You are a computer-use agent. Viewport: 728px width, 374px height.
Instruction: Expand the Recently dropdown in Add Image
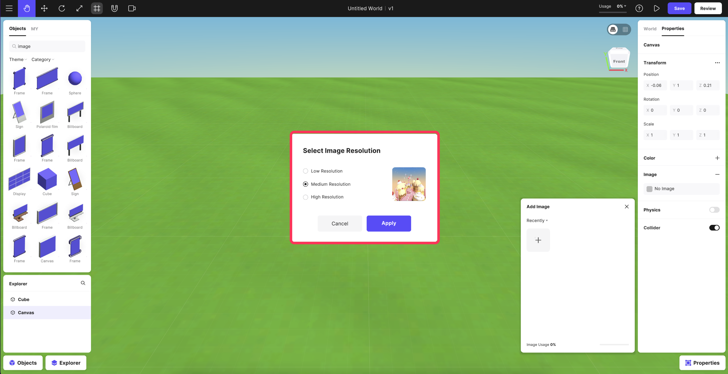pos(537,221)
